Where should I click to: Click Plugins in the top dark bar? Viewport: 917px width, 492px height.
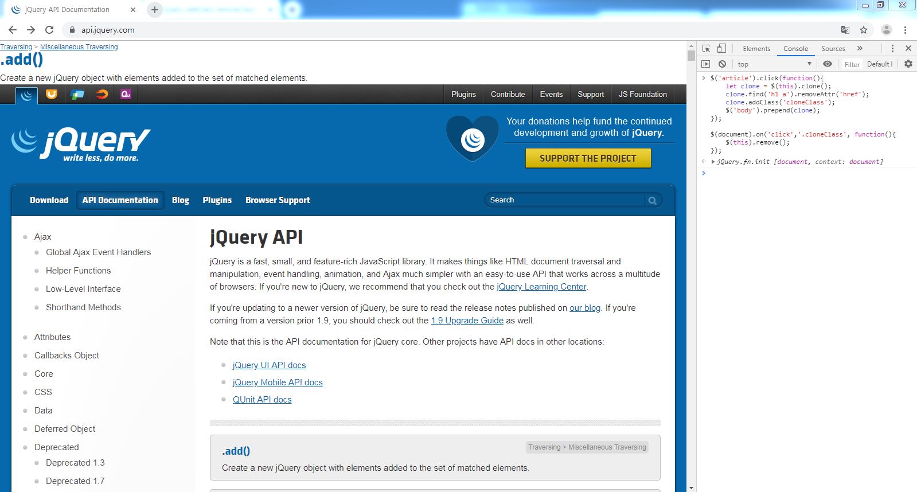[463, 95]
